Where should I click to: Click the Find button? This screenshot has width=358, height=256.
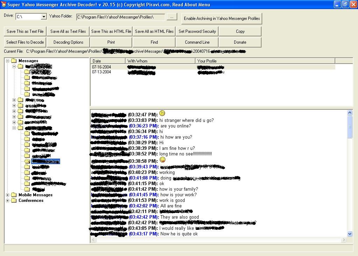pos(154,42)
